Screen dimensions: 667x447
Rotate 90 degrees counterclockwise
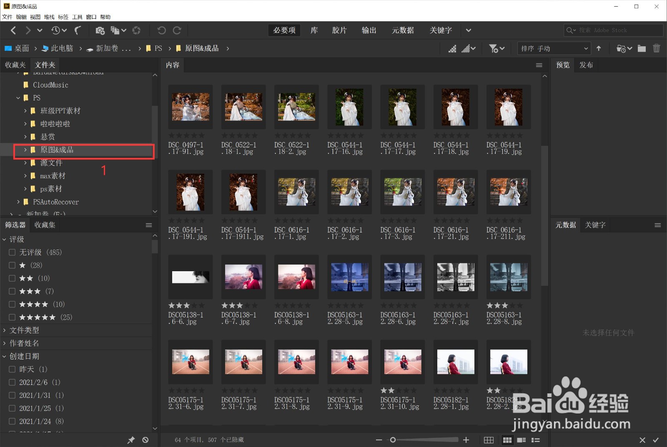coord(162,30)
